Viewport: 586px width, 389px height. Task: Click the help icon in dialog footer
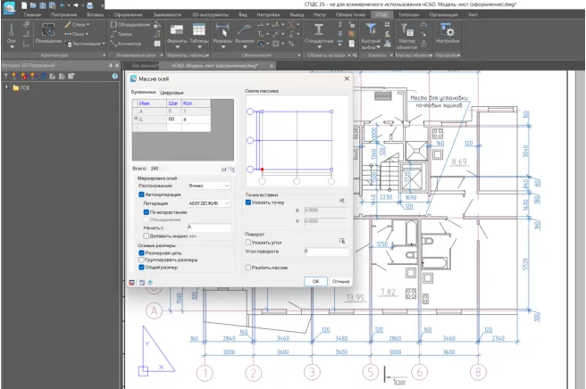[150, 281]
